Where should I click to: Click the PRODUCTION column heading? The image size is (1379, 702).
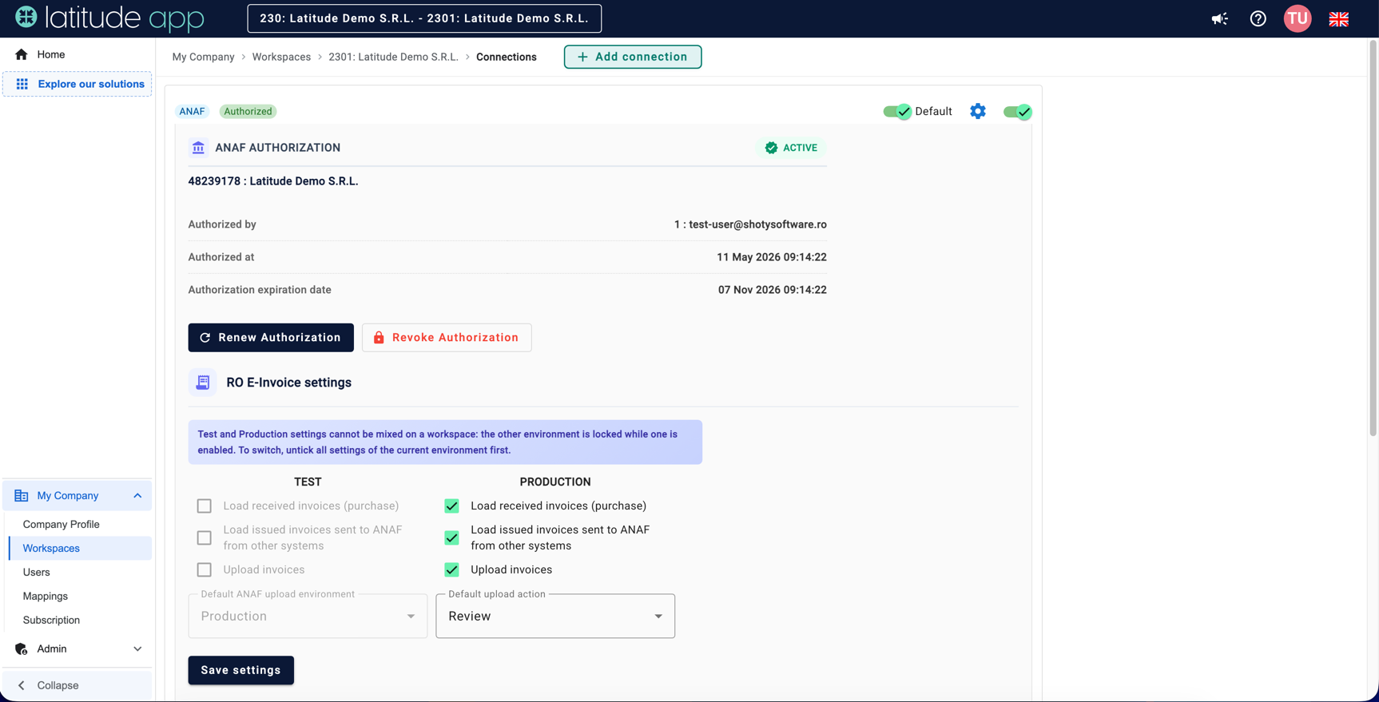coord(555,482)
